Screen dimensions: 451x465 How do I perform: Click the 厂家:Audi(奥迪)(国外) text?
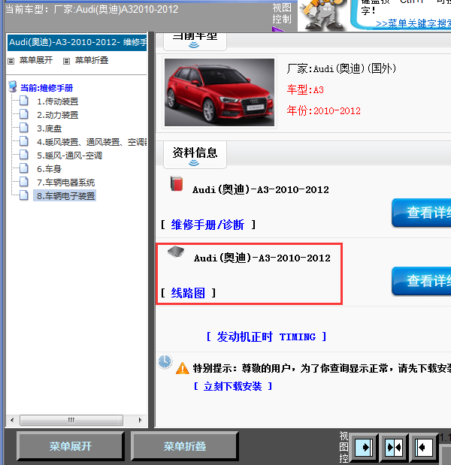[x=341, y=69]
